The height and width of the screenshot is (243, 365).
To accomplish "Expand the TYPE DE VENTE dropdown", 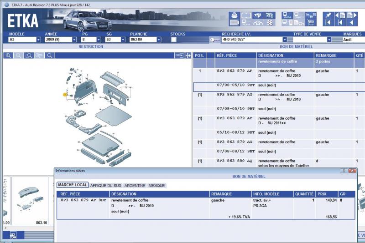I will pos(329,40).
